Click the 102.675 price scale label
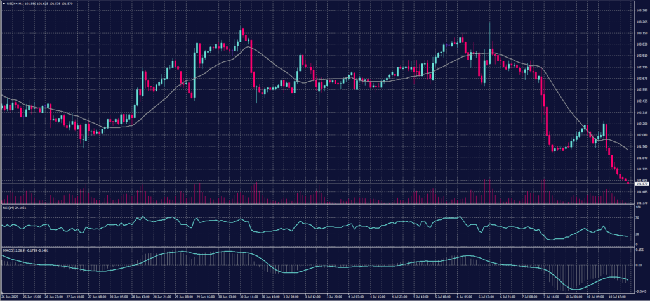The image size is (650, 301). coord(641,78)
